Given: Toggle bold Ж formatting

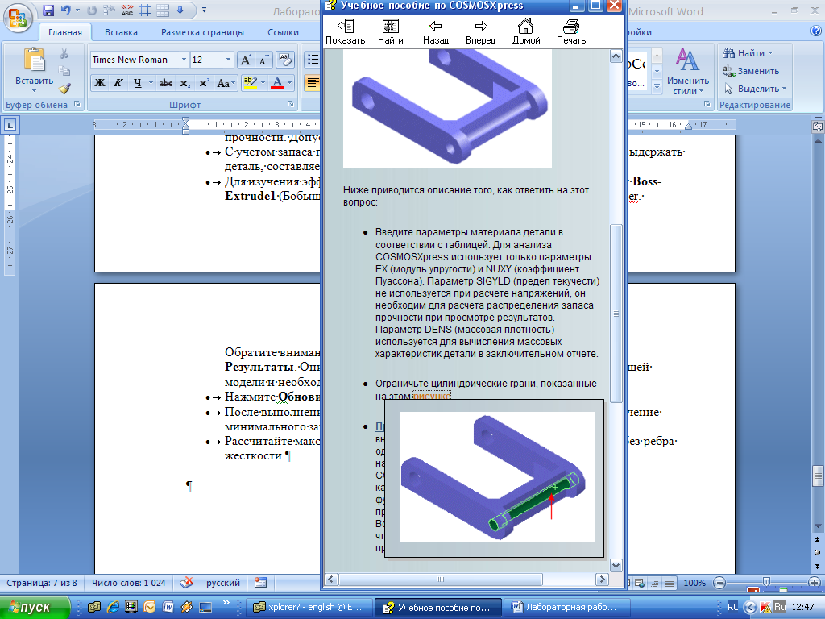Looking at the screenshot, I should 100,83.
